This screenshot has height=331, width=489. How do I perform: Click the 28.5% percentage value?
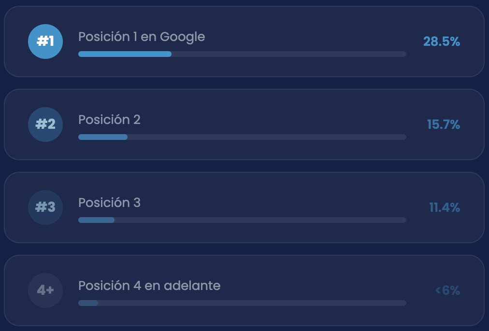click(442, 41)
